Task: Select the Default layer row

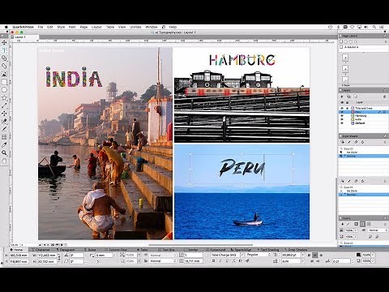Action: 363,123
